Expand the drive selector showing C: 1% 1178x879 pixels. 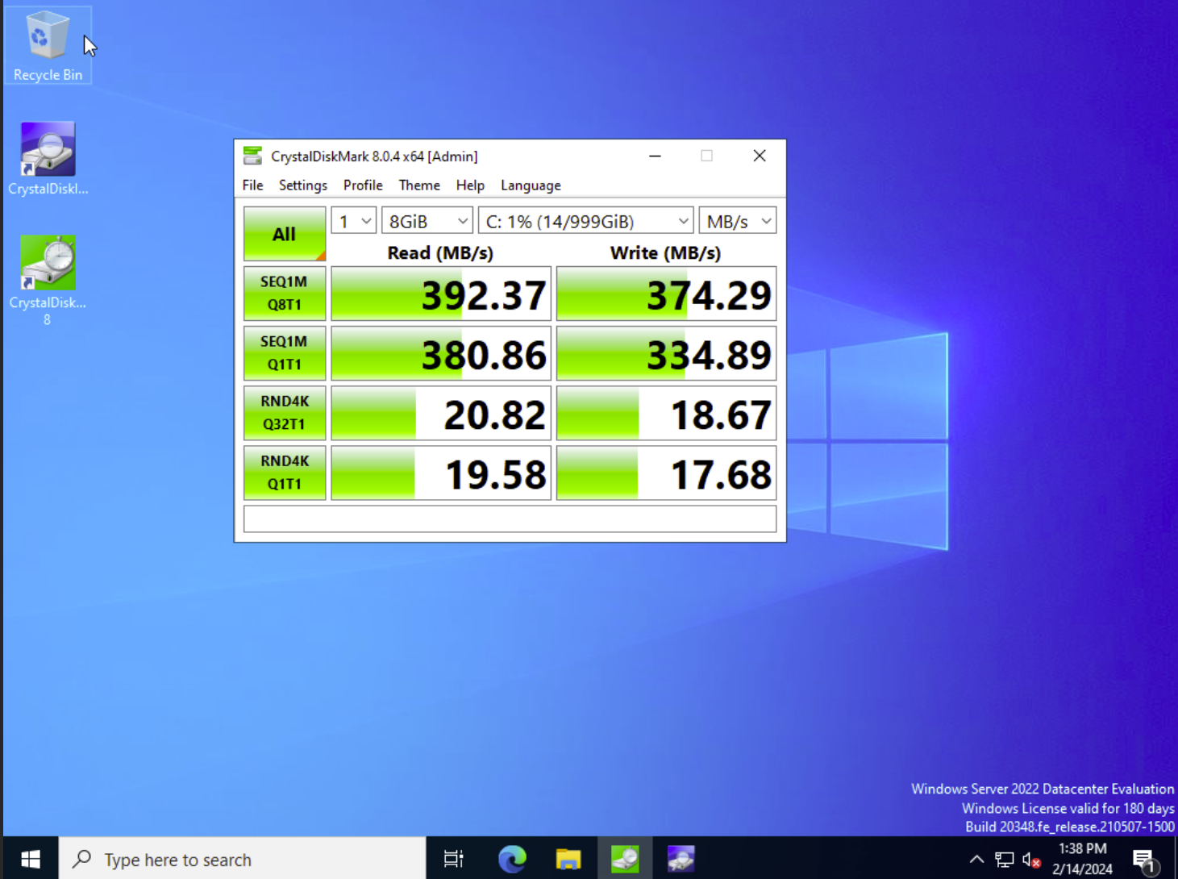point(585,221)
